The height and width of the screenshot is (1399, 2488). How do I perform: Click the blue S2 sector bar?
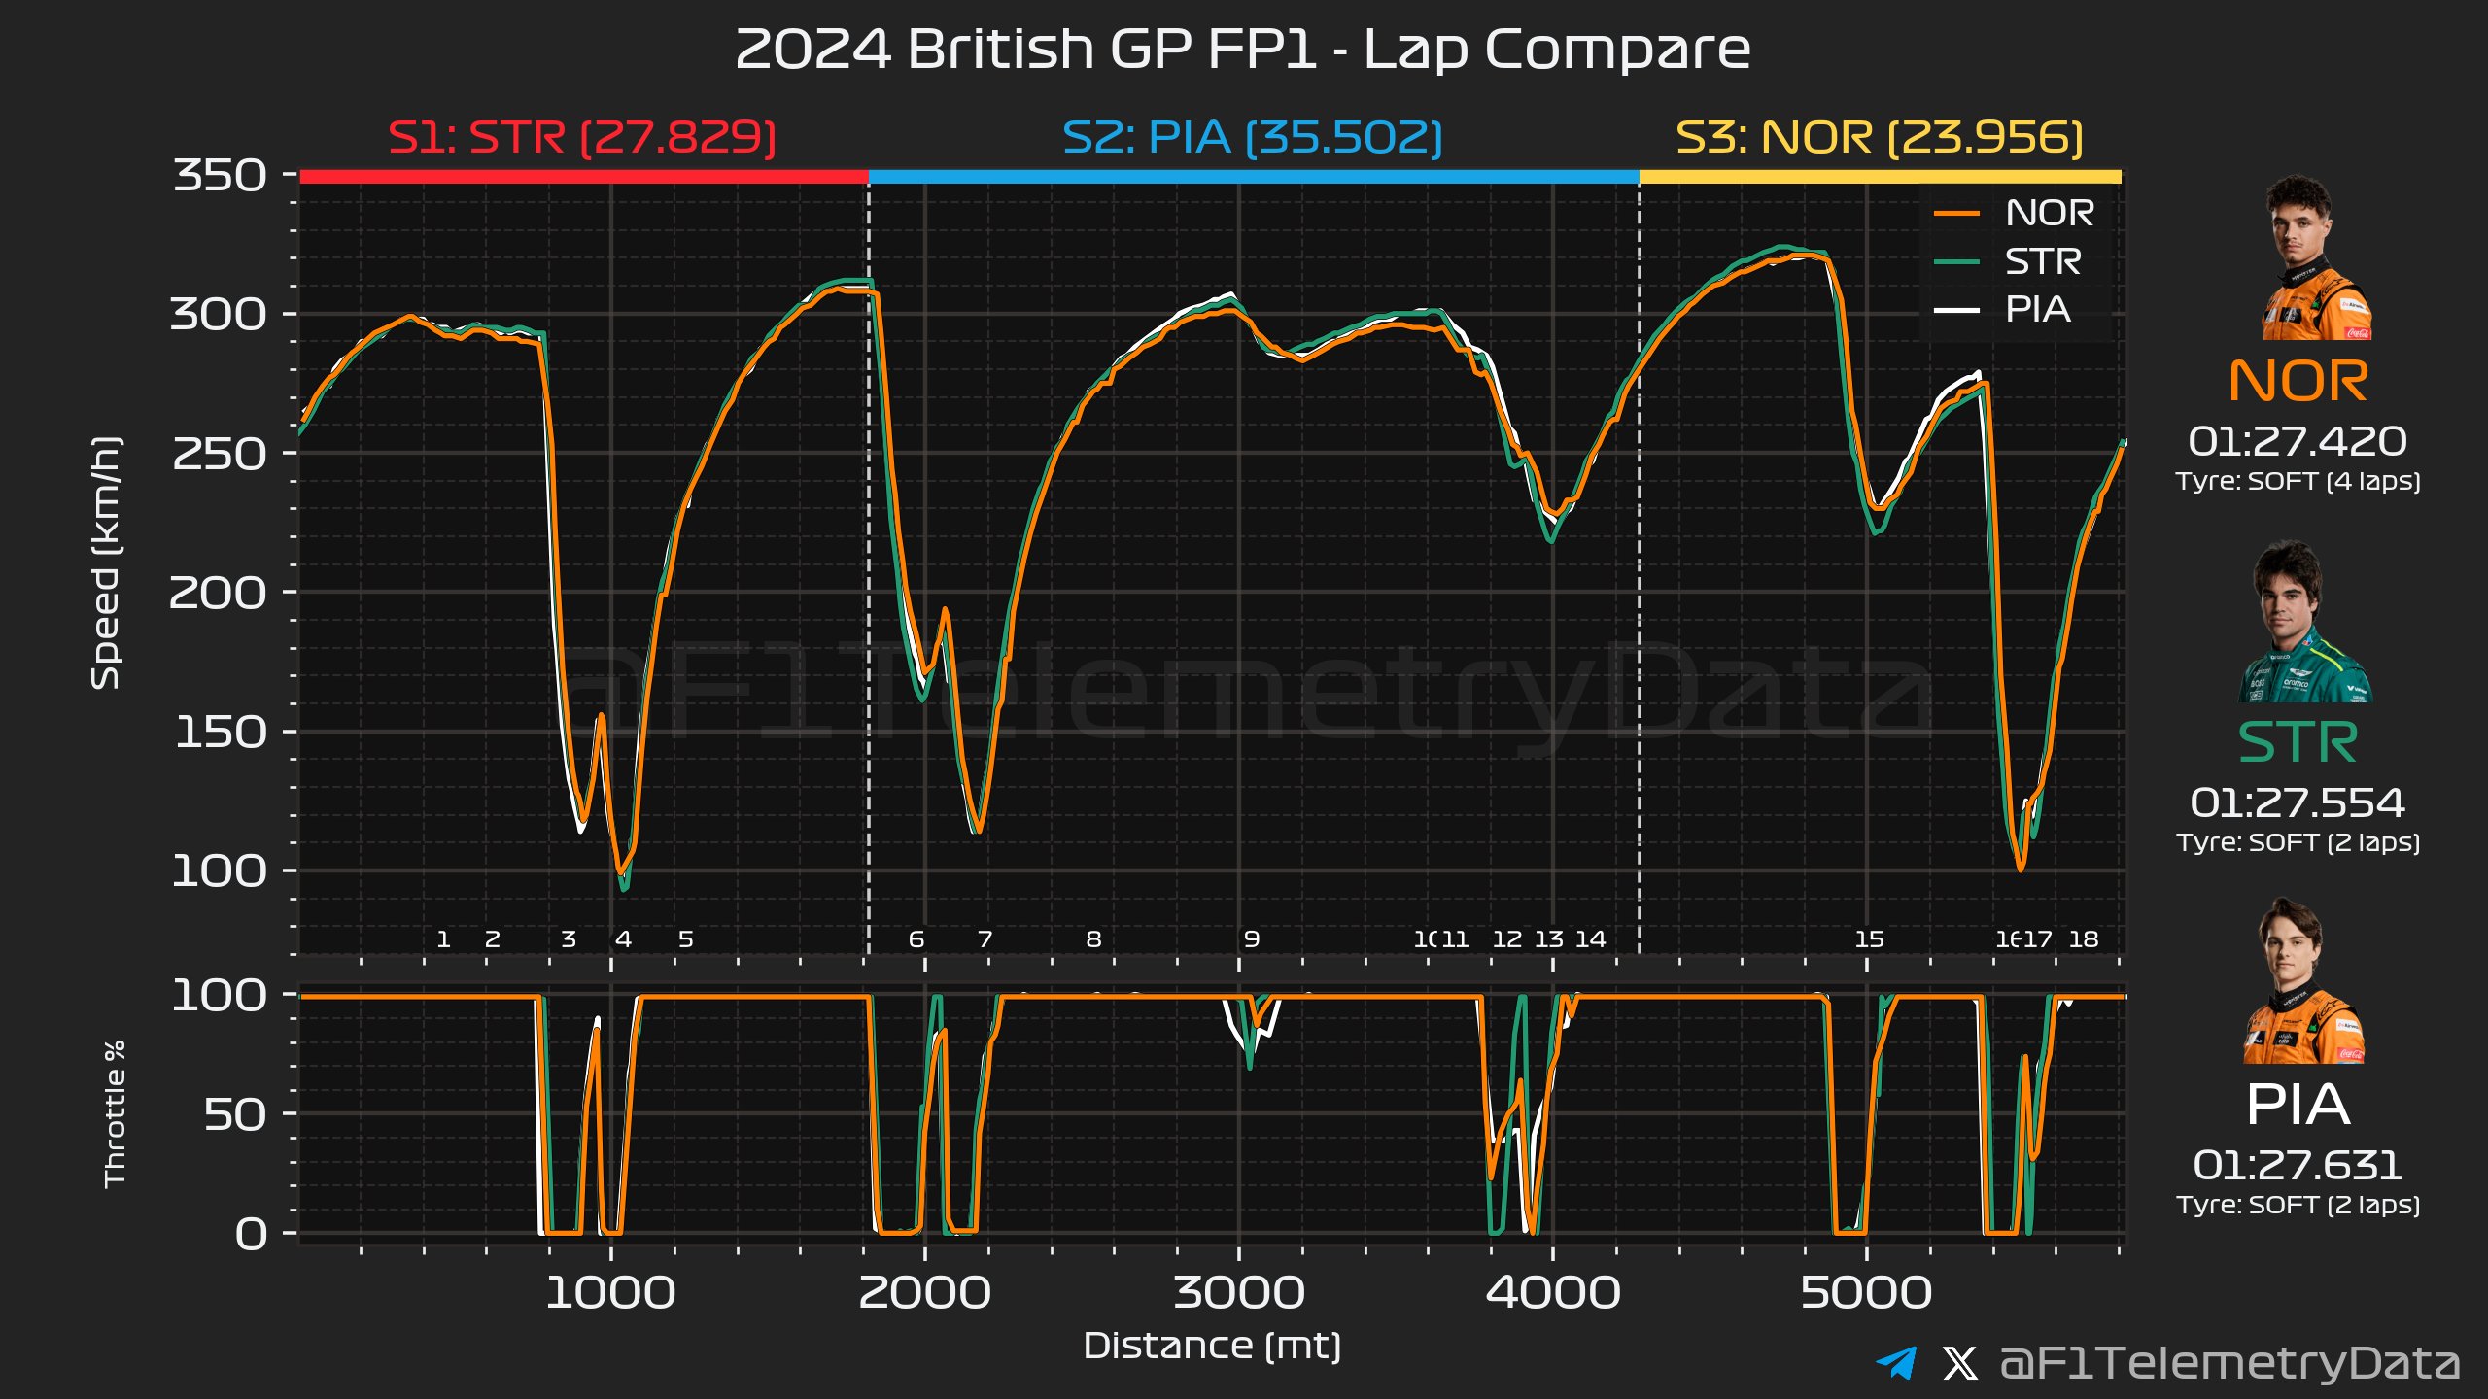[x=1253, y=177]
